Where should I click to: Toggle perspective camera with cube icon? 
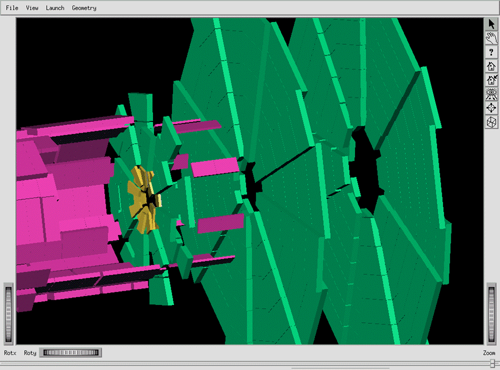point(491,122)
